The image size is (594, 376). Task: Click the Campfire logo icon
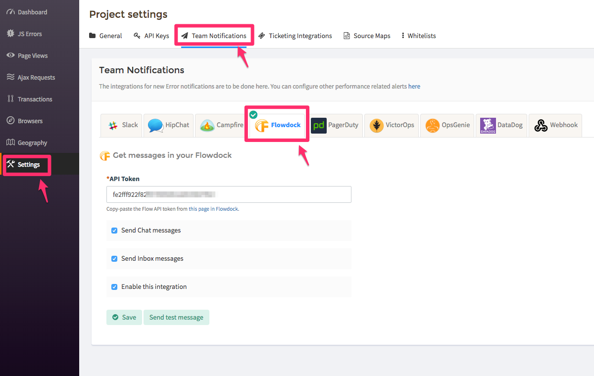pos(207,126)
